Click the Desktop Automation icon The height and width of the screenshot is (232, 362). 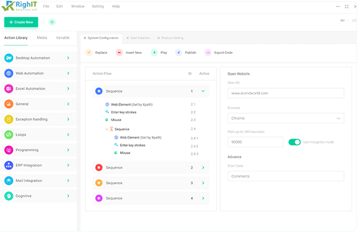point(9,58)
